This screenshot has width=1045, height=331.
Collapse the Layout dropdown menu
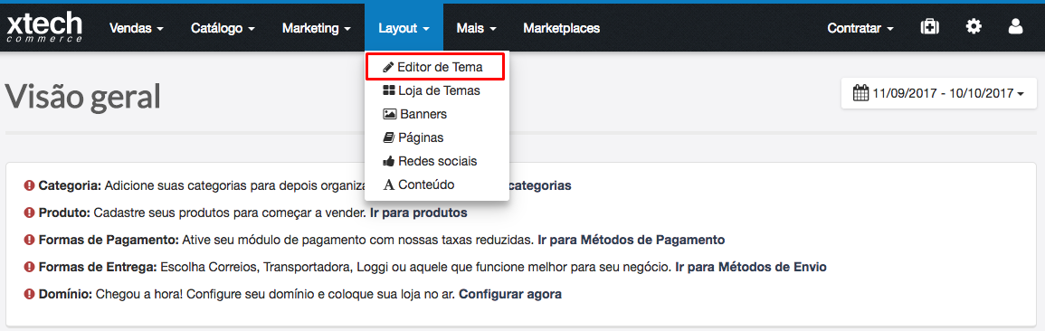click(x=404, y=28)
